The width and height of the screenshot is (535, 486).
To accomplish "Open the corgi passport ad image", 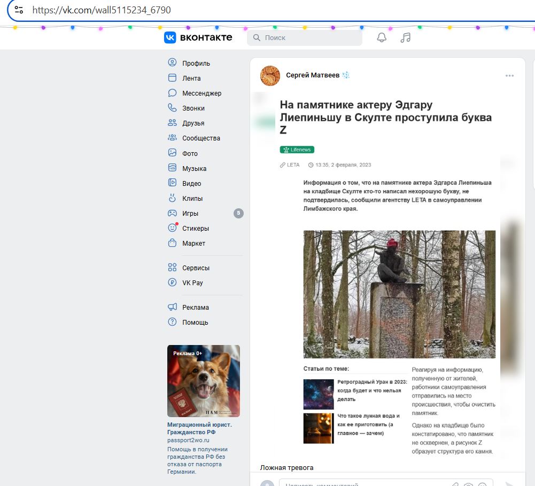I will click(x=203, y=381).
